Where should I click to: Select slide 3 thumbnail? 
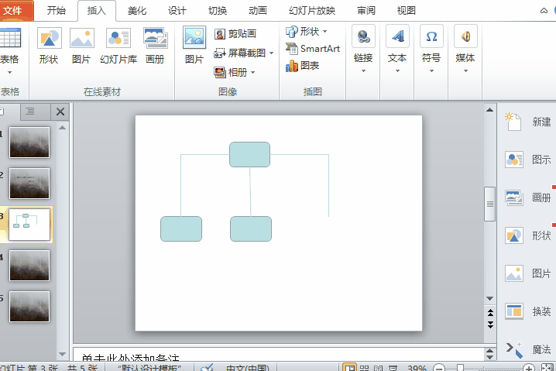click(x=29, y=225)
